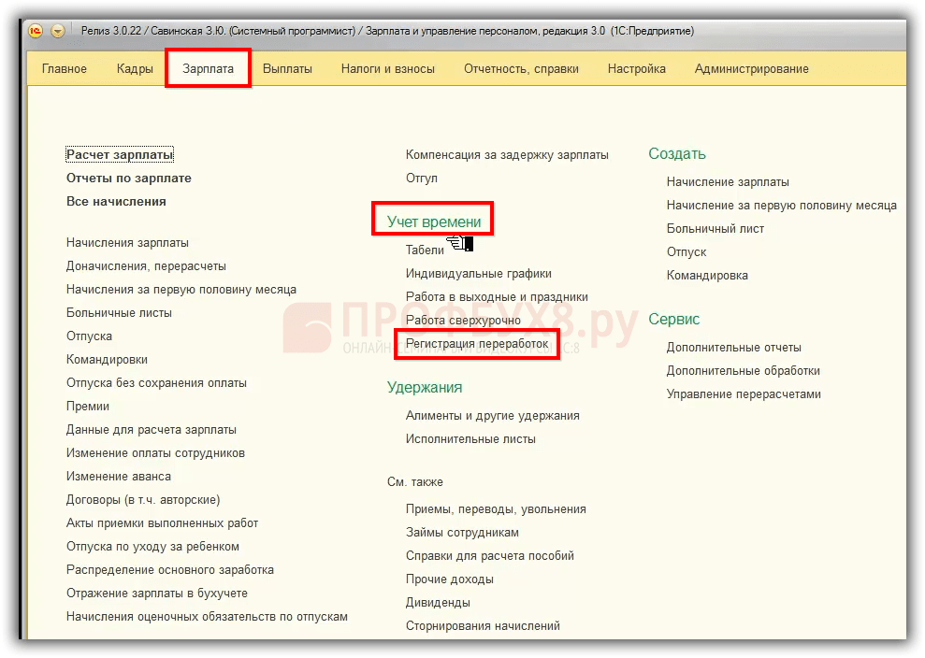The height and width of the screenshot is (658, 925).
Task: Open Алименты и другие удержания link
Action: click(493, 416)
